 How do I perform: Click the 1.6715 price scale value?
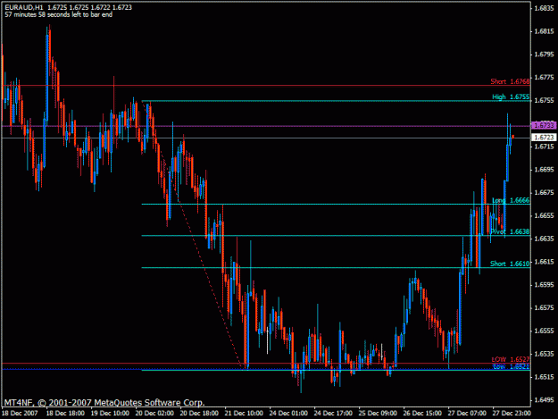[545, 147]
